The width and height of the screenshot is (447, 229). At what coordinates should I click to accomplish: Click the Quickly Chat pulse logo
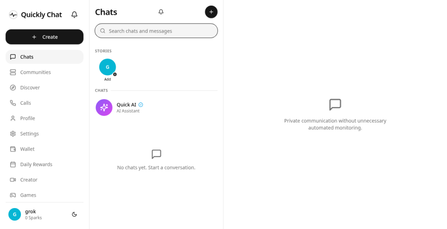click(13, 14)
